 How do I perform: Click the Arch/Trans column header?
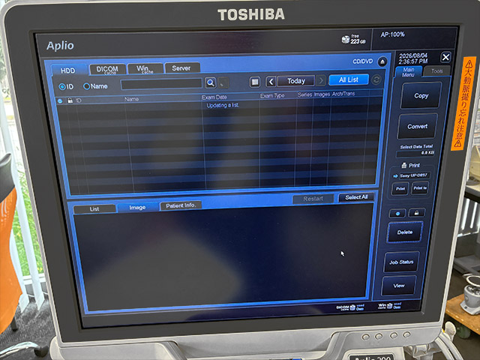(x=343, y=94)
